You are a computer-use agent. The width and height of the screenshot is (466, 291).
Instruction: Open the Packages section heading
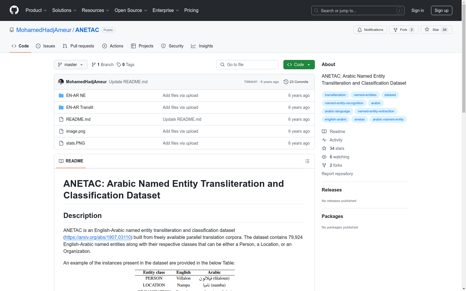click(332, 217)
